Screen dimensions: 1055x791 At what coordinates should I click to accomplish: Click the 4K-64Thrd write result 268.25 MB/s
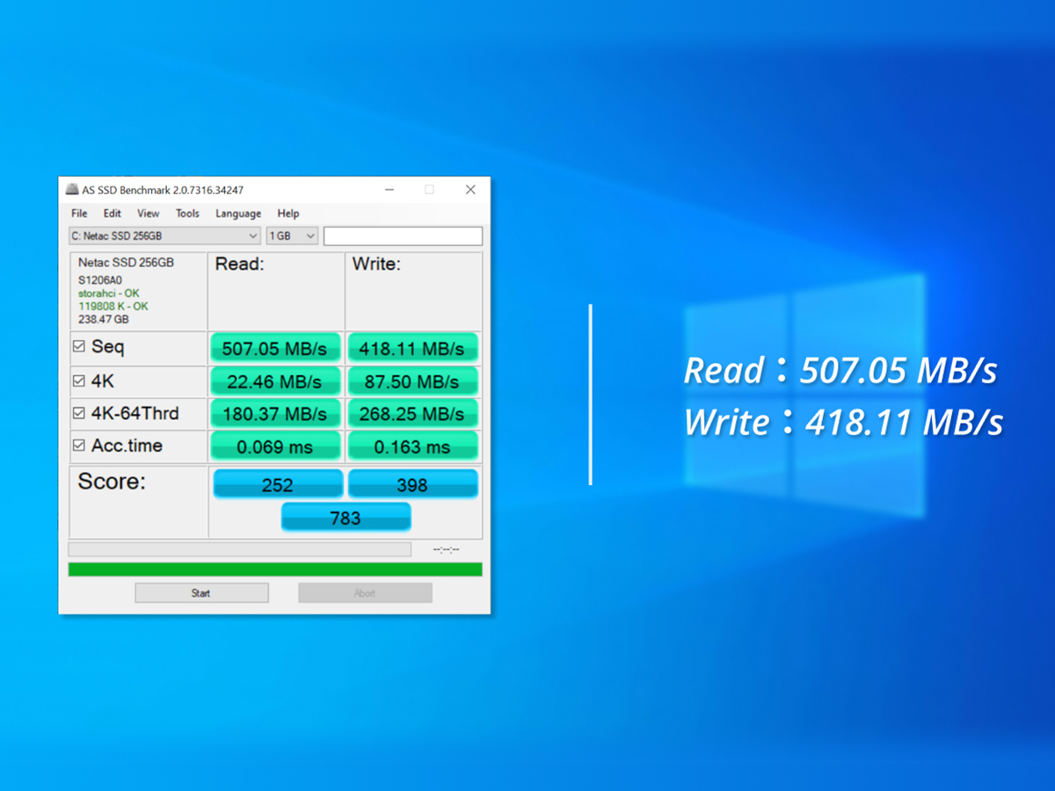tap(412, 413)
